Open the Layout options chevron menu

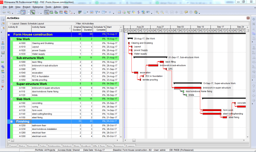(x=11, y=24)
